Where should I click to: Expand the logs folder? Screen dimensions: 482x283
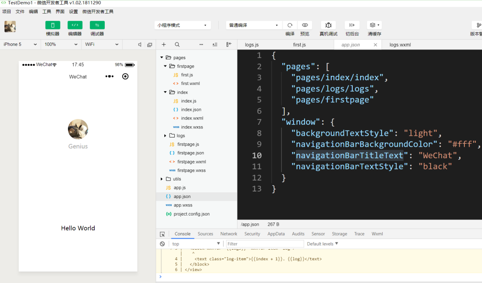point(165,135)
